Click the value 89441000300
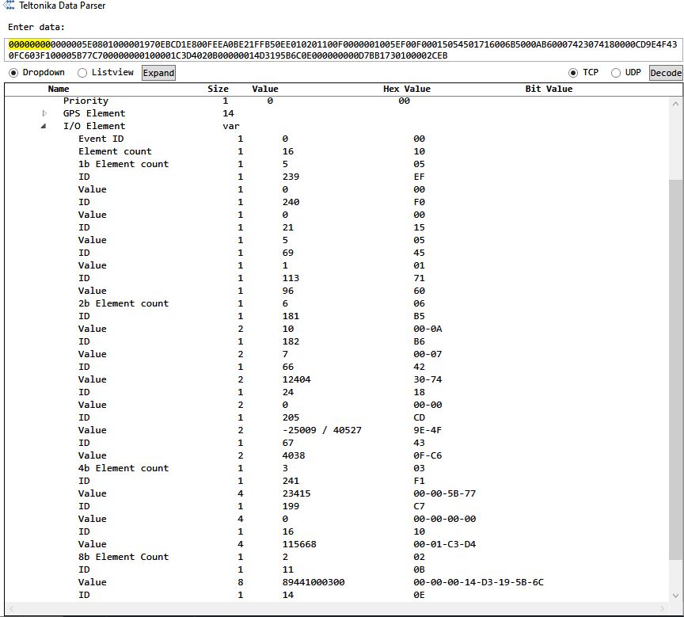Viewport: 684px width, 617px height. (313, 582)
